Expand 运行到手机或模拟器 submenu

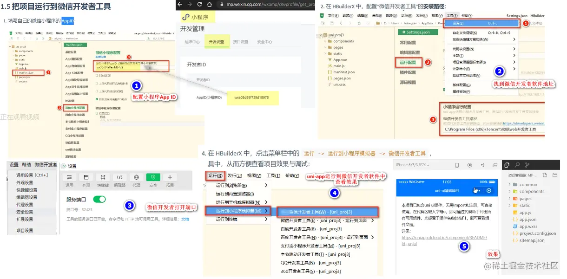pos(266,202)
